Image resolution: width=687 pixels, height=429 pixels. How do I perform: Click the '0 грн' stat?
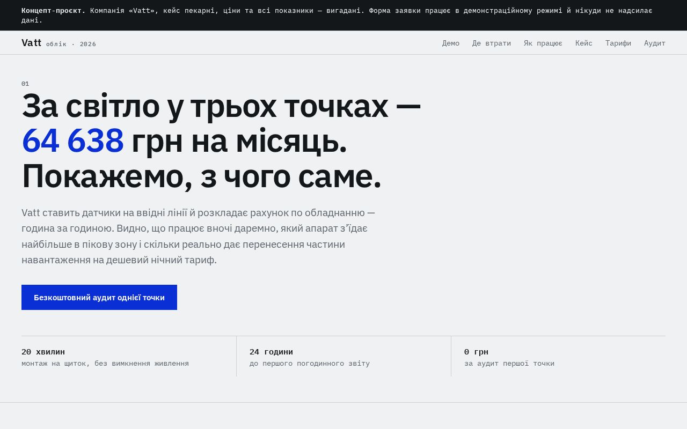476,352
